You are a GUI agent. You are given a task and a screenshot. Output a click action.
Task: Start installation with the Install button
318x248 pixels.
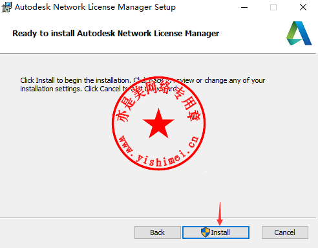[x=216, y=232]
